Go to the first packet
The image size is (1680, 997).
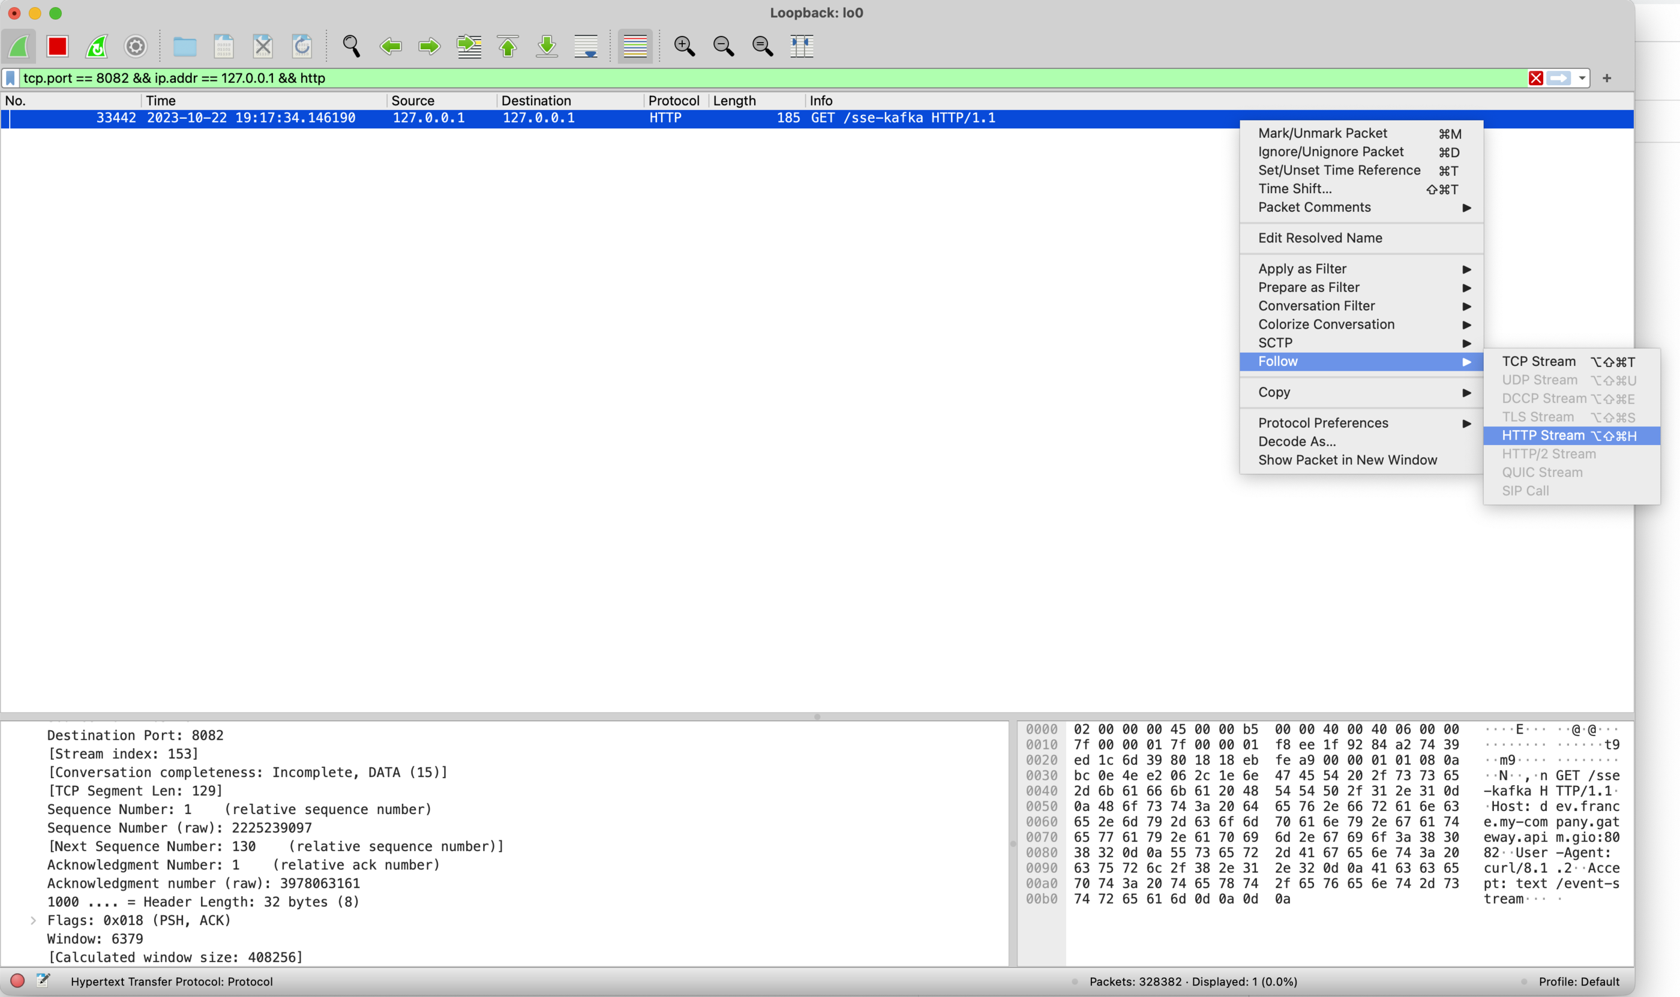pyautogui.click(x=508, y=46)
